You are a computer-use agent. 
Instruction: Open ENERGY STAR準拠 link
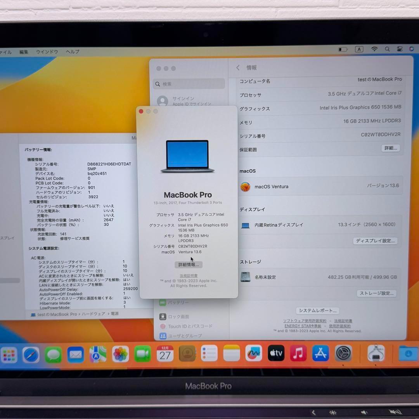coord(303,326)
